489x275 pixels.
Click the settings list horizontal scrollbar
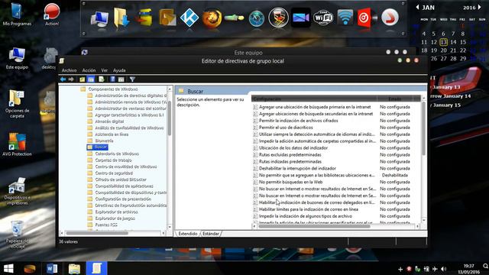click(x=314, y=226)
